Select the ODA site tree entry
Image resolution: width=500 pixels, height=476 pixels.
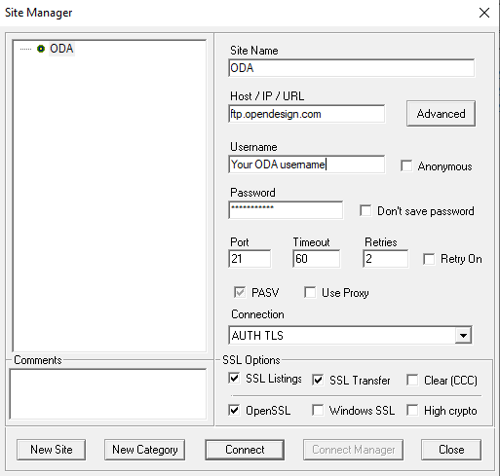[61, 49]
